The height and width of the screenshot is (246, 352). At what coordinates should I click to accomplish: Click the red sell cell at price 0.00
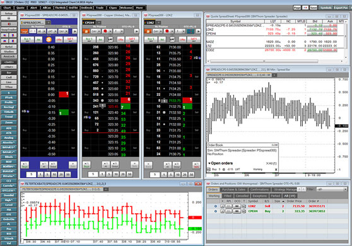64,95
